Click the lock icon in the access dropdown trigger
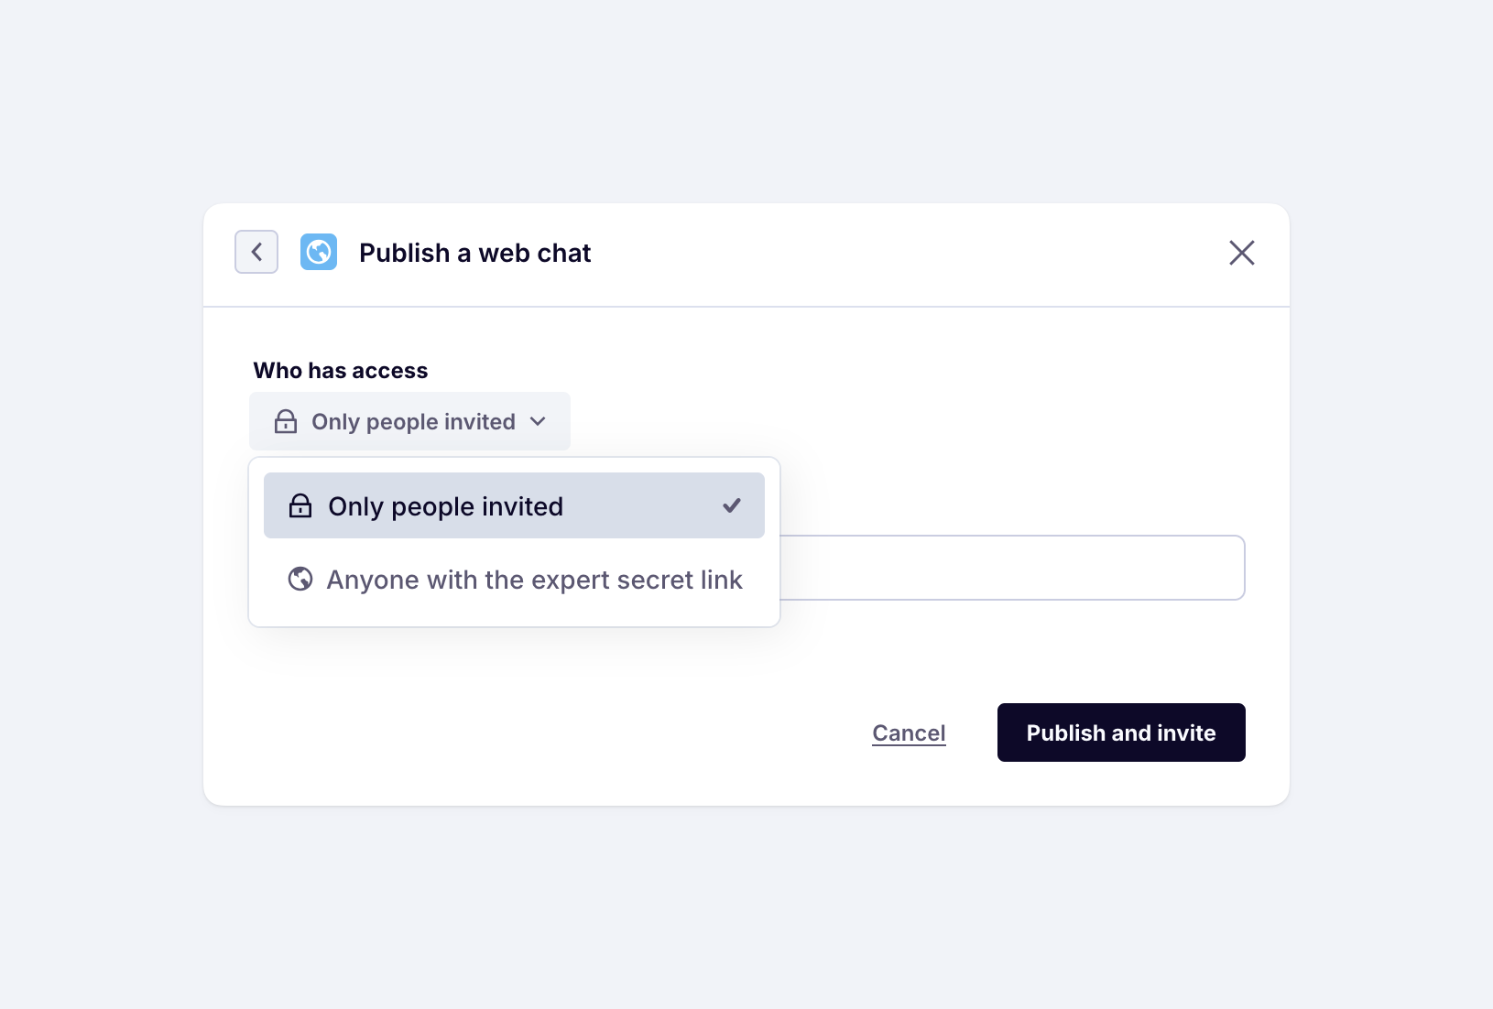 point(286,421)
